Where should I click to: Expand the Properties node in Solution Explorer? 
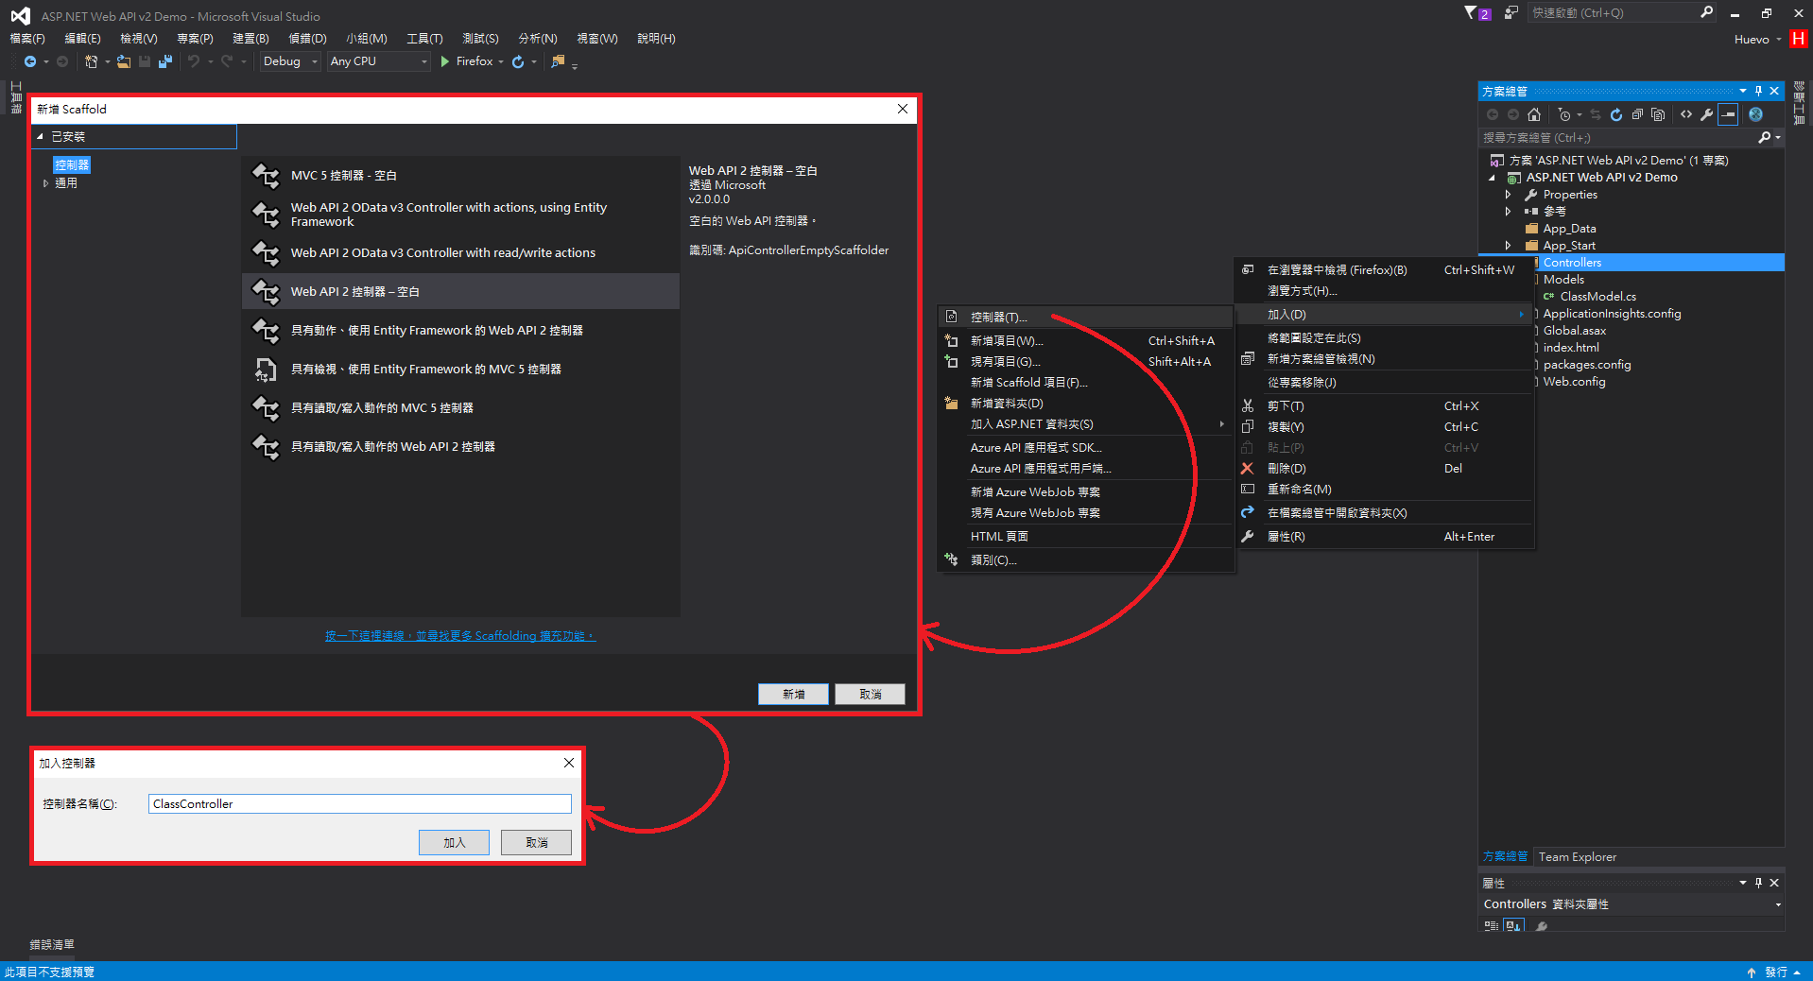1508,195
